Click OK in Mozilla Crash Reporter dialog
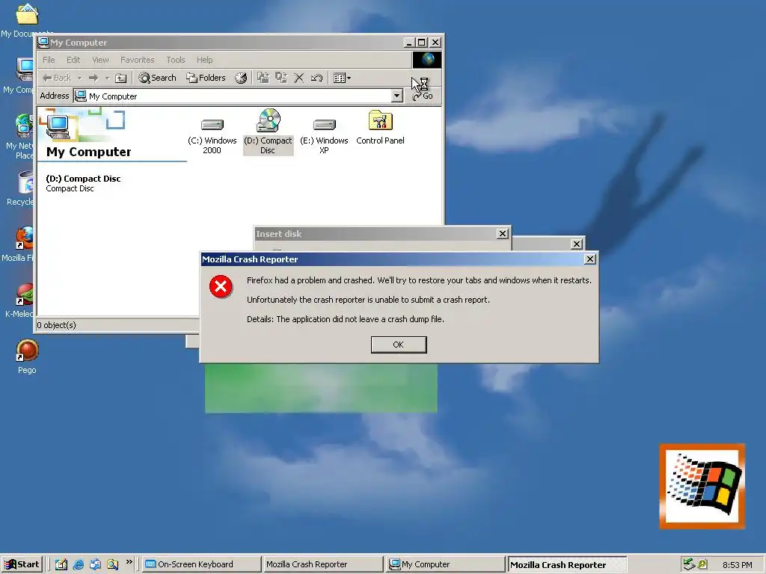The image size is (766, 574). point(399,345)
